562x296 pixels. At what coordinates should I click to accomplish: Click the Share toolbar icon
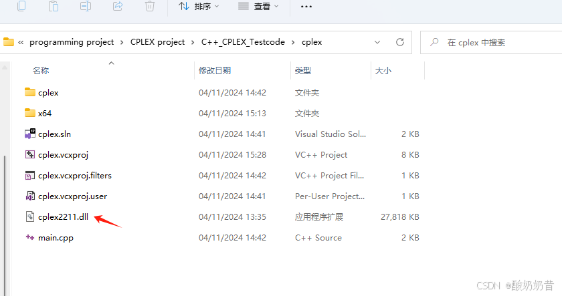pyautogui.click(x=118, y=6)
